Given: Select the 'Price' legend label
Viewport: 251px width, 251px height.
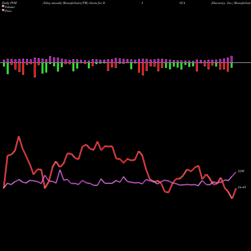Looking at the screenshot, I should point(8,11).
